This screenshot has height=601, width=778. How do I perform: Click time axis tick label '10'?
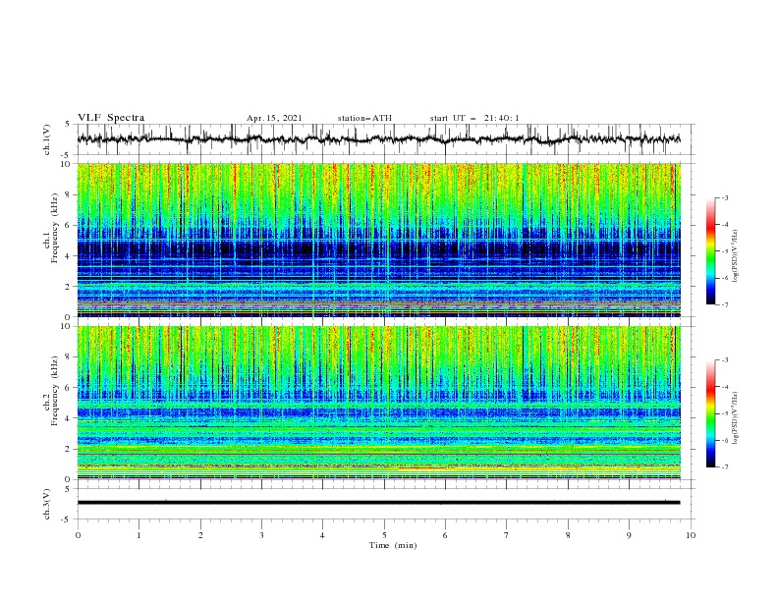point(691,535)
